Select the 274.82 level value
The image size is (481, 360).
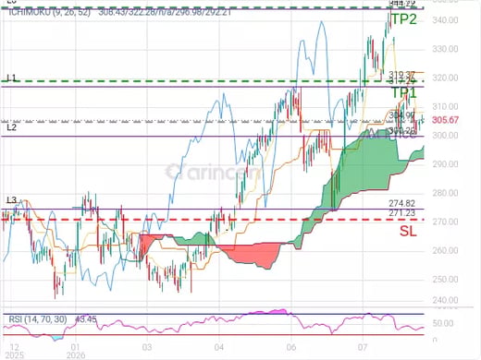click(x=401, y=203)
